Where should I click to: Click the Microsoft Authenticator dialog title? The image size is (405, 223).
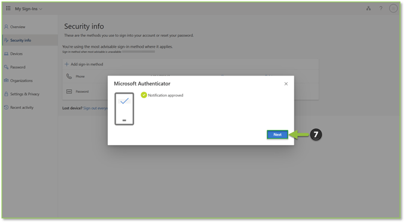(142, 83)
